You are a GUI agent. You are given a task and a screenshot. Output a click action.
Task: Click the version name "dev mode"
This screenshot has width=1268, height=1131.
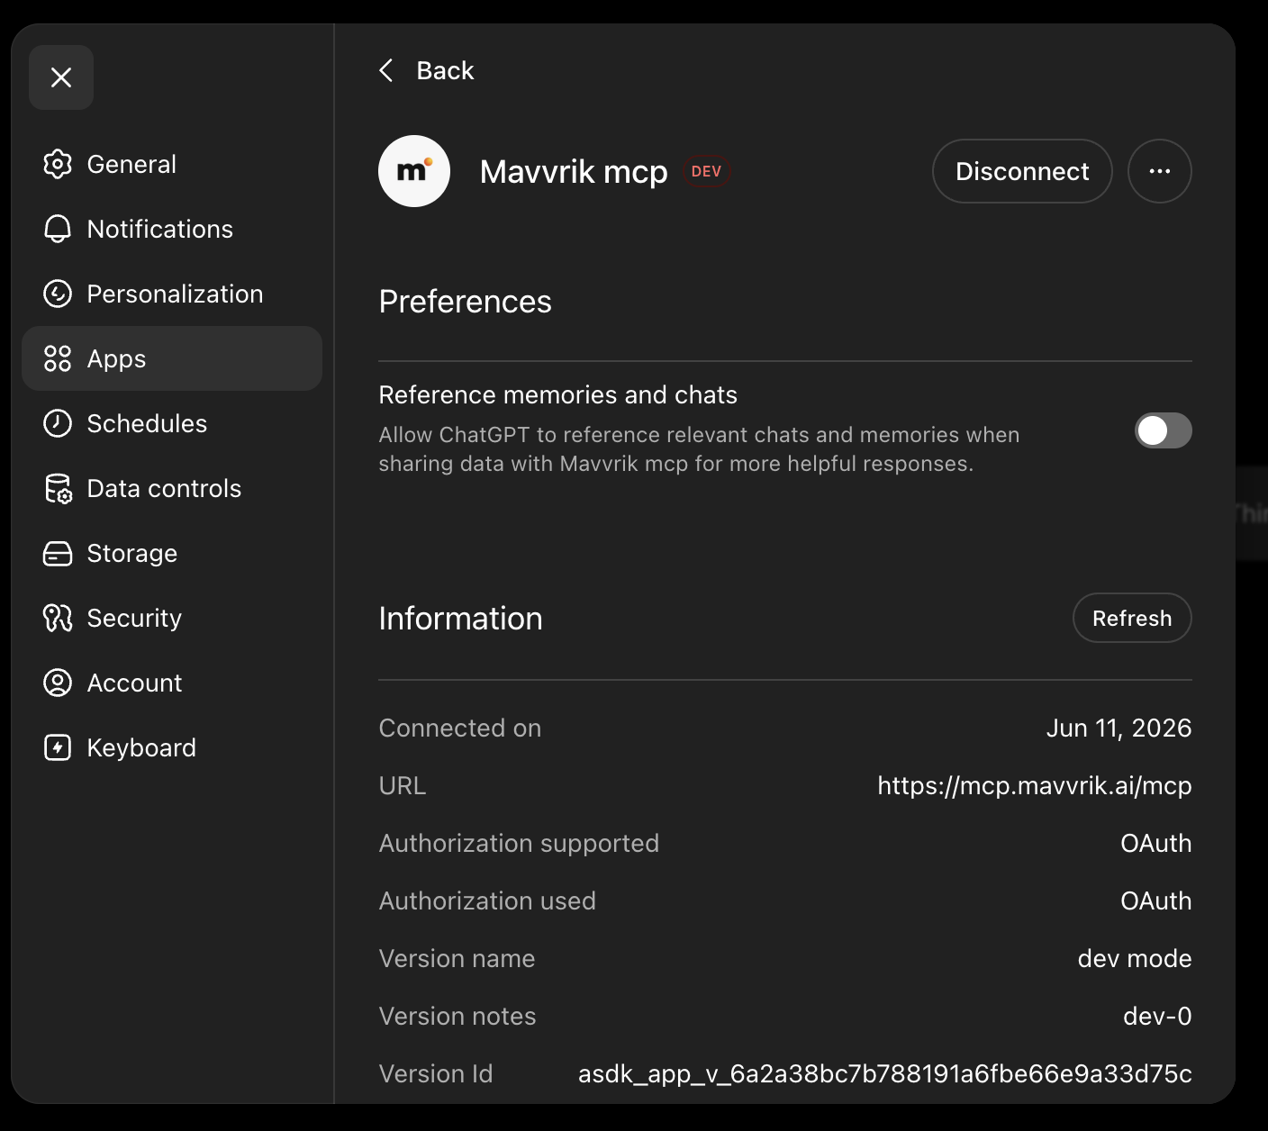pyautogui.click(x=1135, y=958)
